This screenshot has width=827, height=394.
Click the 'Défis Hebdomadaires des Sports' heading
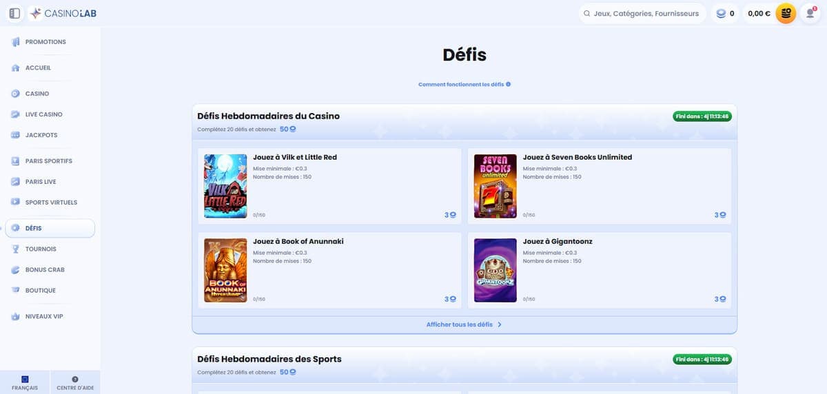click(x=269, y=359)
